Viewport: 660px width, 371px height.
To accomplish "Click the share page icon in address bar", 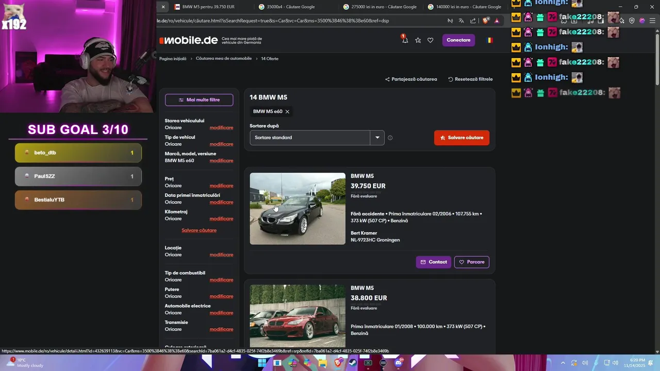I will pos(473,21).
